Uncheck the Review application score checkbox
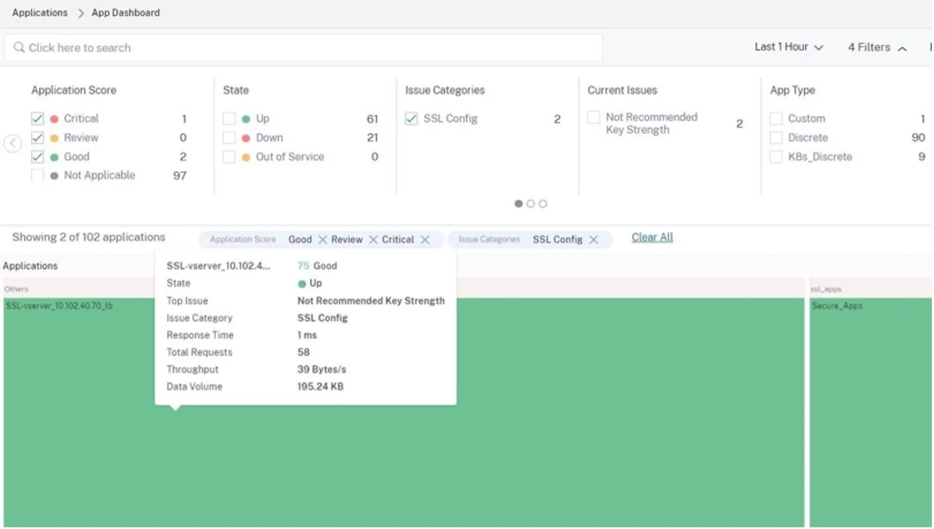 (x=37, y=137)
